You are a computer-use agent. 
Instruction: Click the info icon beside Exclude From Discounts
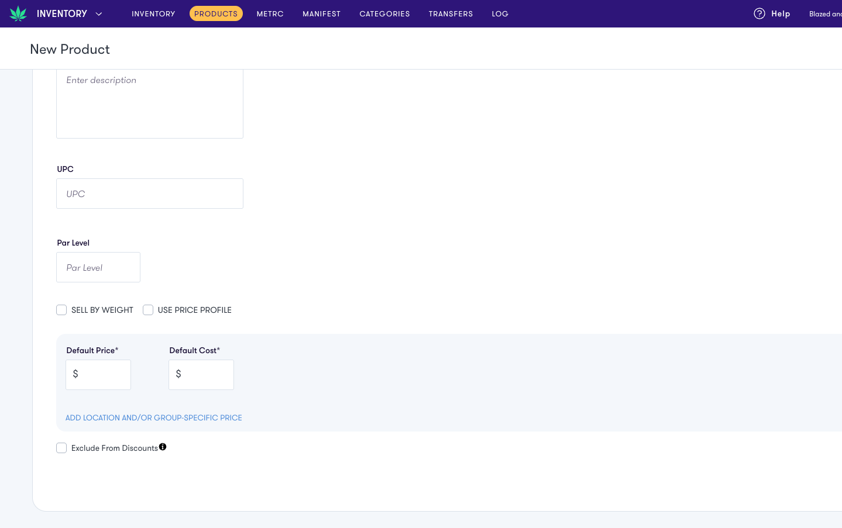[163, 447]
